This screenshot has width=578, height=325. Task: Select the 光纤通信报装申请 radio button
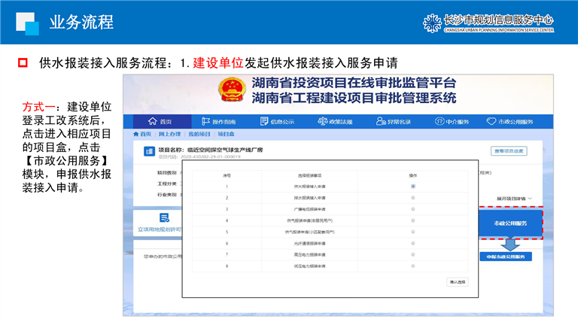click(413, 243)
